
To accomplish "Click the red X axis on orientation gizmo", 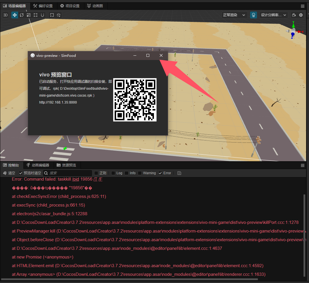I will 301,31.
